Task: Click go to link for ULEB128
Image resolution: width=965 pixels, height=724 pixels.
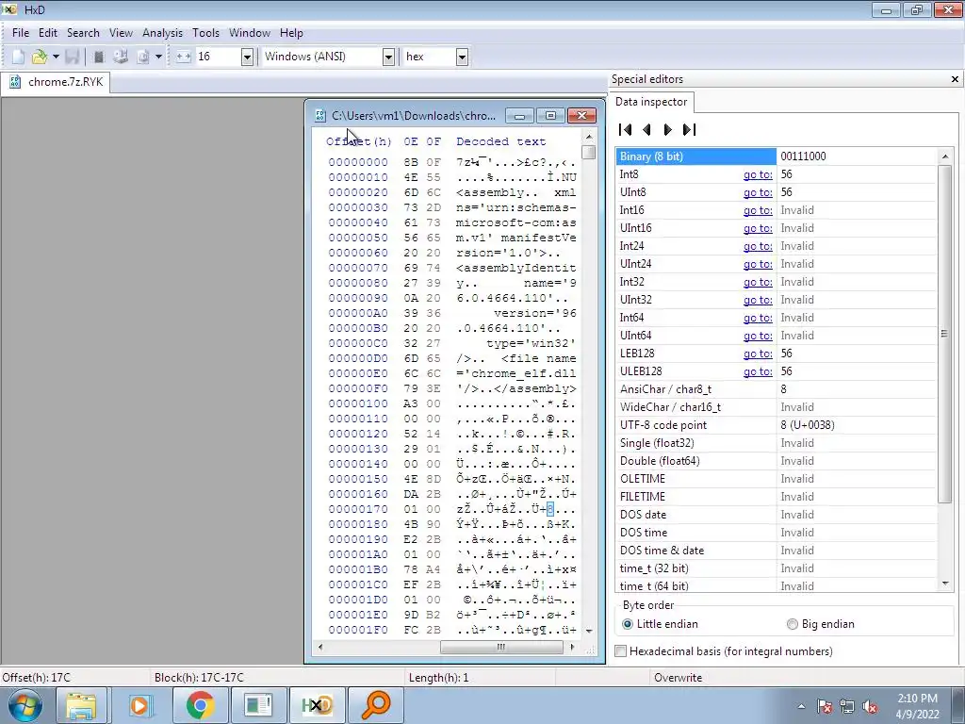Action: (758, 371)
